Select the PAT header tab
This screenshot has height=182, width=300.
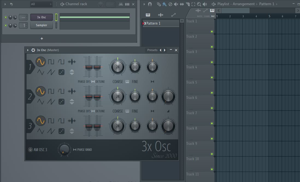(213, 16)
